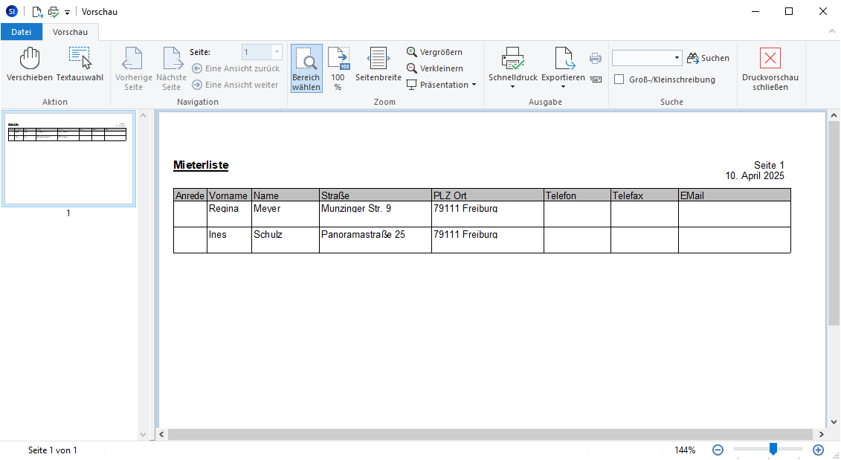The height and width of the screenshot is (460, 841).
Task: Switch to the Vorschau ribbon tab
Action: (70, 32)
